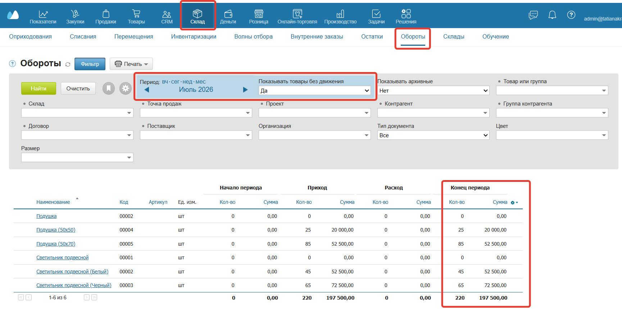Open the Деньги section
Image resolution: width=622 pixels, height=309 pixels.
click(x=228, y=17)
